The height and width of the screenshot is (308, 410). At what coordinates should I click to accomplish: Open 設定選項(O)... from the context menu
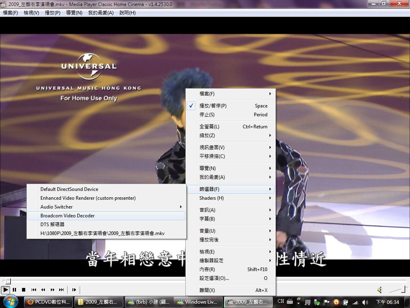click(231, 278)
